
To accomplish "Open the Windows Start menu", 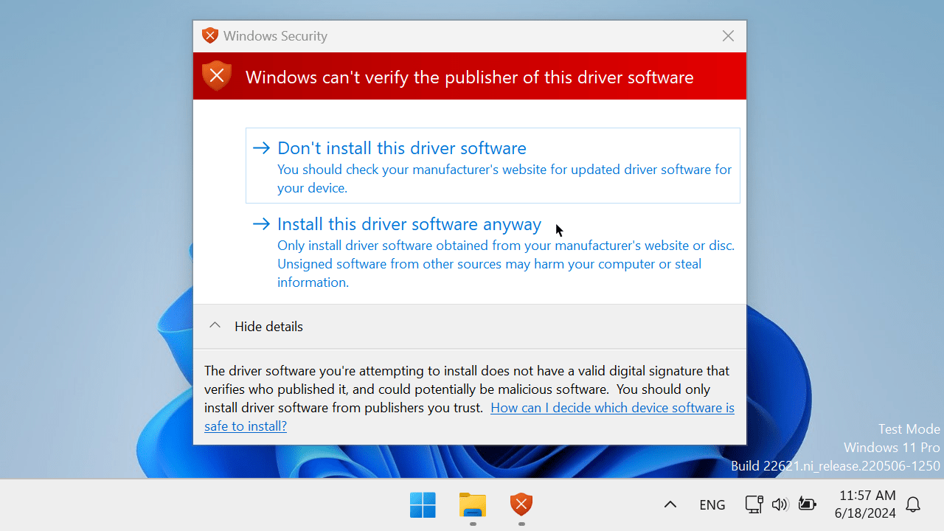I will [423, 505].
